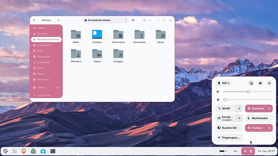Select the Dokumente folder icon
Screen dimensions: 278x156
(x=118, y=35)
